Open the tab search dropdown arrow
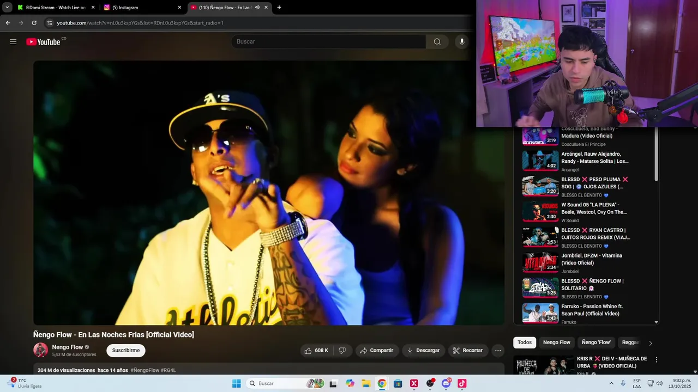698x392 pixels. pyautogui.click(x=7, y=8)
